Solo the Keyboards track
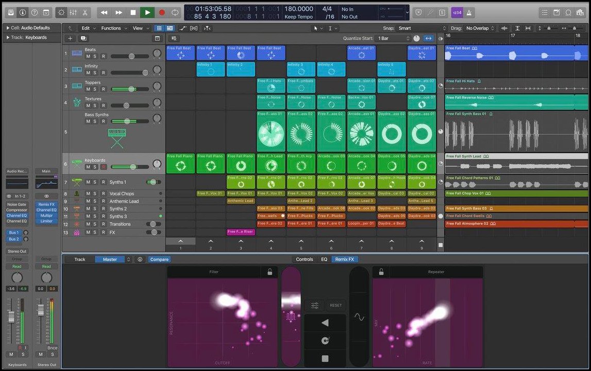Image resolution: width=591 pixels, height=371 pixels. coord(95,167)
